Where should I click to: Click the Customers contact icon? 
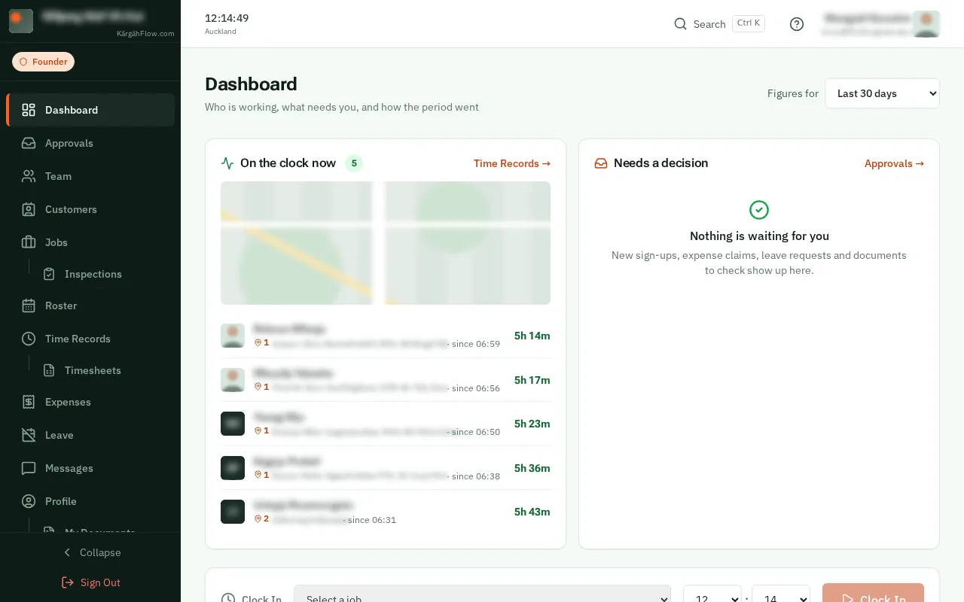(x=29, y=209)
